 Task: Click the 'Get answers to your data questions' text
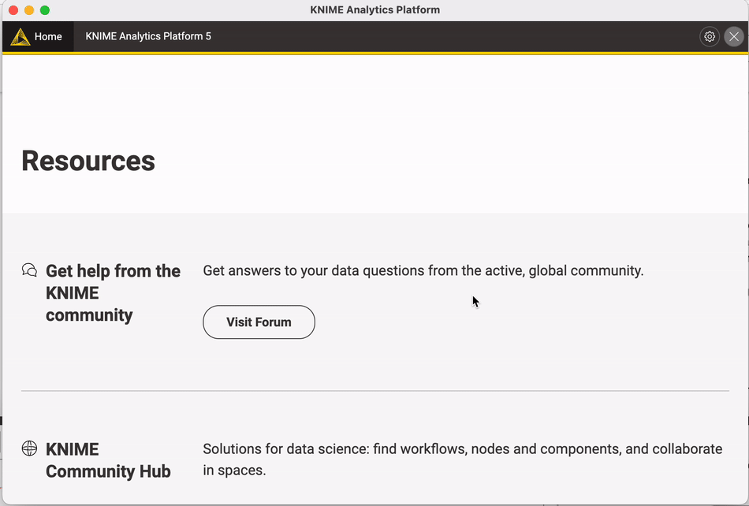click(423, 270)
